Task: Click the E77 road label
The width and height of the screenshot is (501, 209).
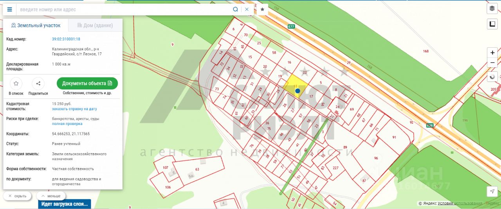Action: [291, 27]
